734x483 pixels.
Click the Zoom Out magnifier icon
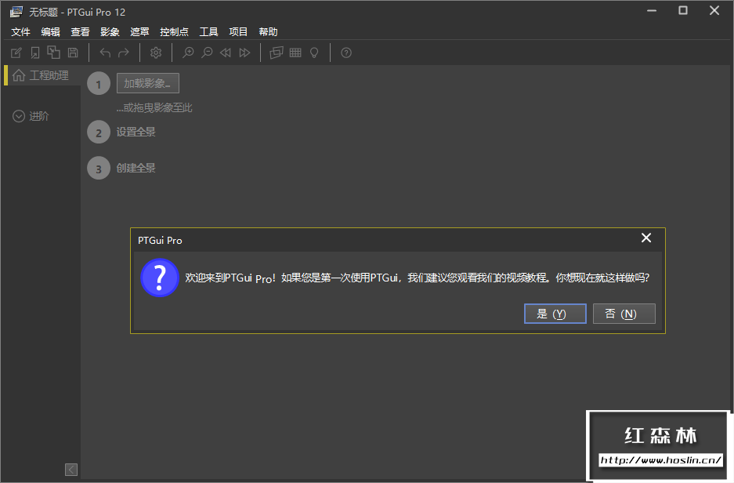pyautogui.click(x=207, y=53)
